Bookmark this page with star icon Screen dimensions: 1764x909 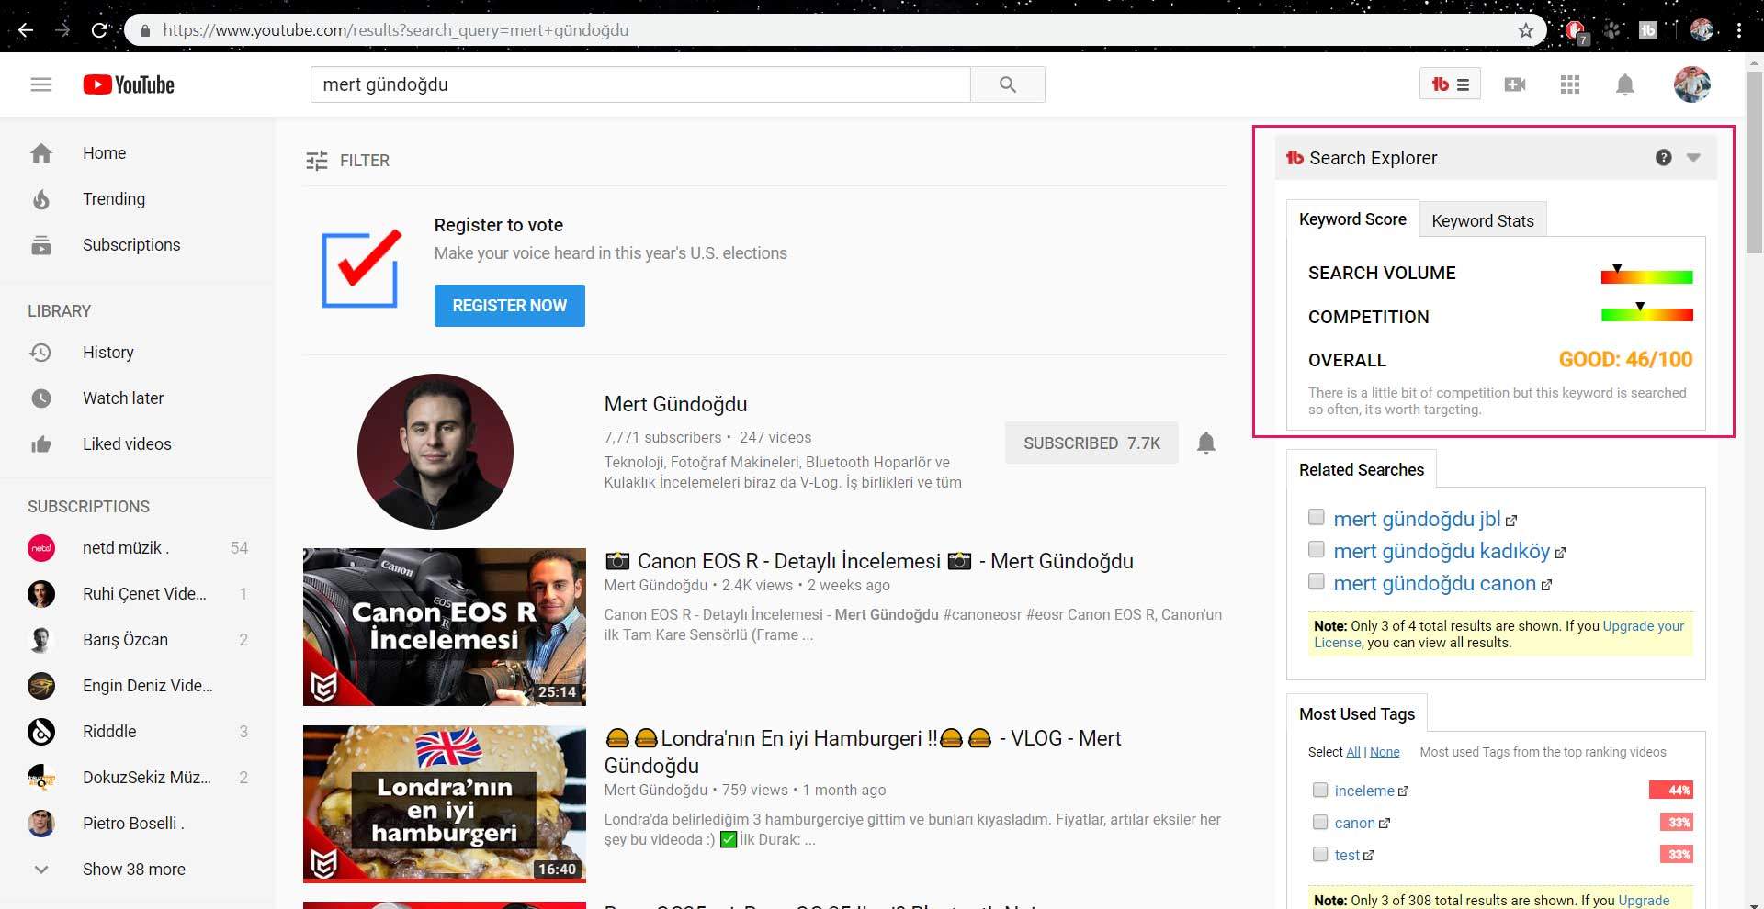point(1526,30)
